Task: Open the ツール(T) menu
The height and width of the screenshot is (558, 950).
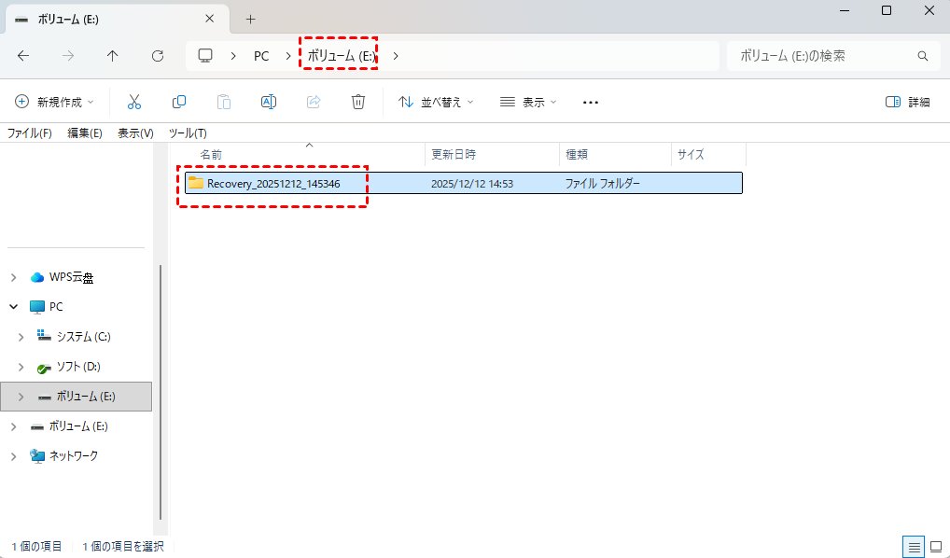Action: (x=188, y=133)
